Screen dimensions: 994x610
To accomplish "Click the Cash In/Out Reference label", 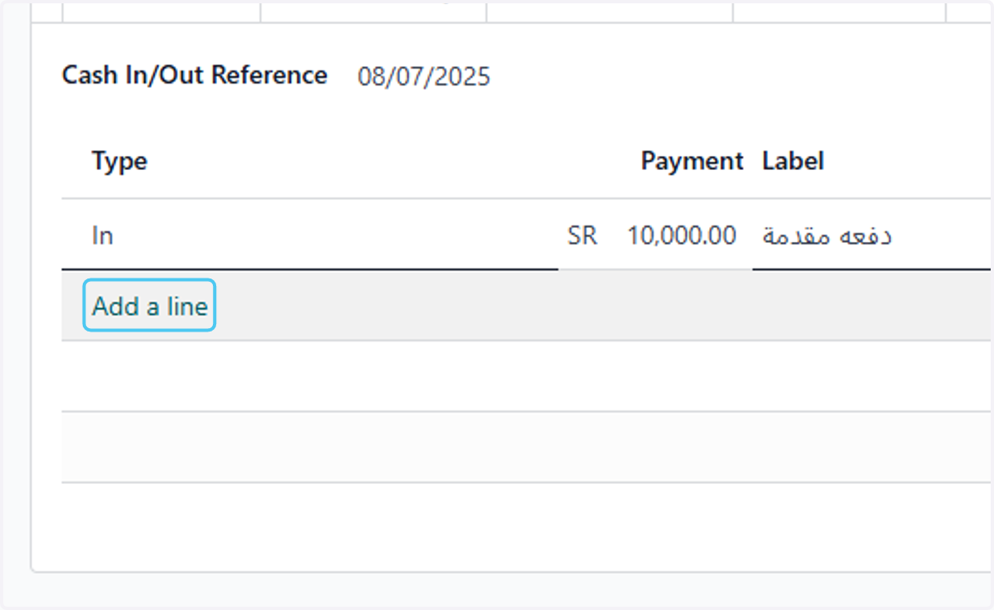I will [x=195, y=75].
